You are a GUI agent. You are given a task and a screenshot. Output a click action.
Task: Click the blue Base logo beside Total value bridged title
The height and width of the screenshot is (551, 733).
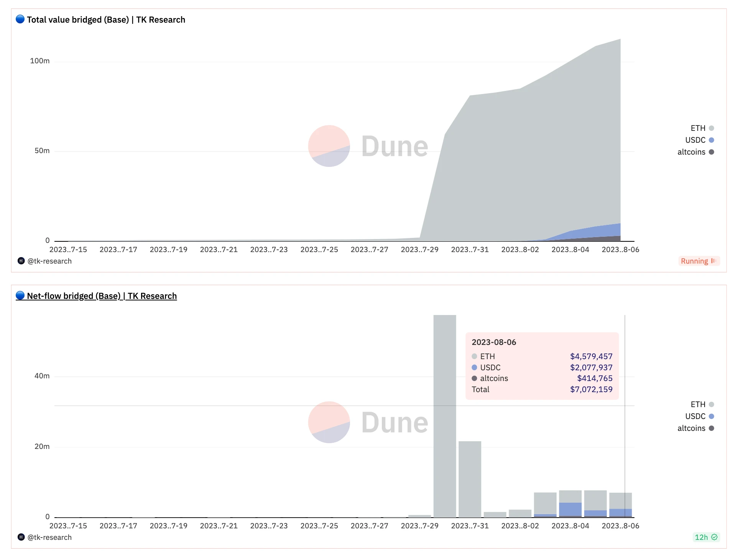point(20,19)
